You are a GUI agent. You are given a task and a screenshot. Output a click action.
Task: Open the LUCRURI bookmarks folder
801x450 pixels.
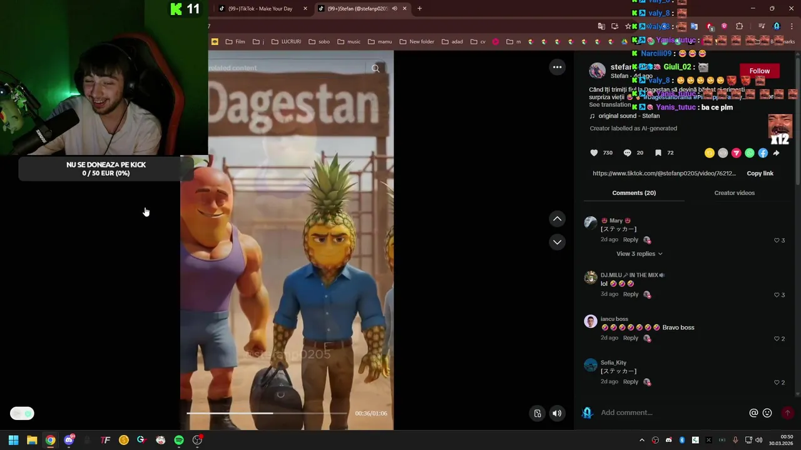pos(286,42)
